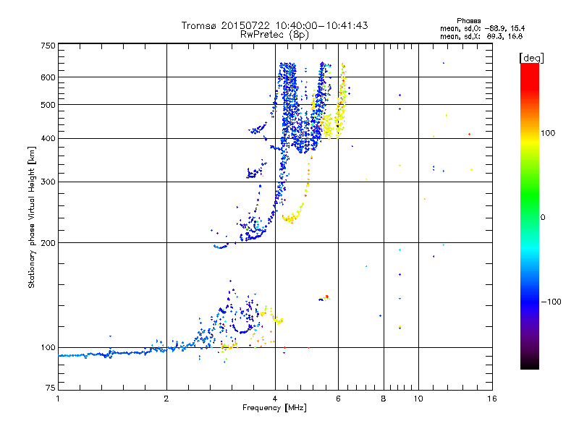Click the colorbar tick label '-100'

[x=551, y=302]
